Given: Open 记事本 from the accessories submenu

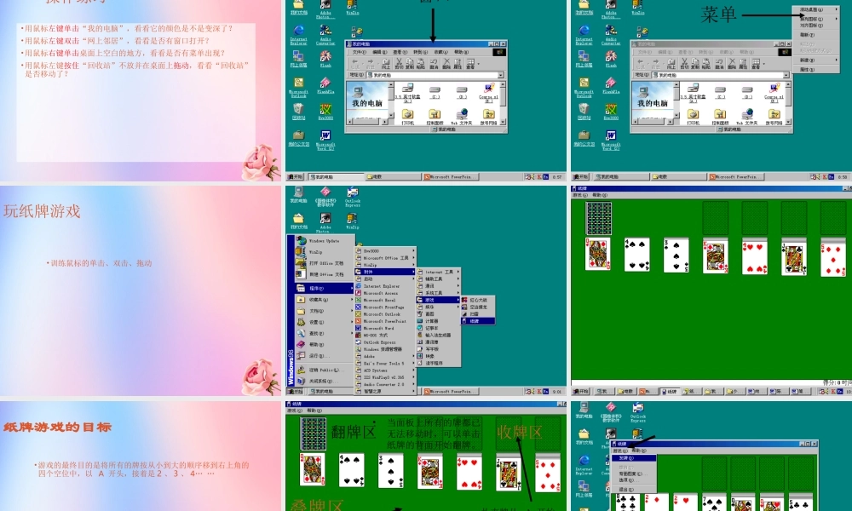Looking at the screenshot, I should coord(438,328).
